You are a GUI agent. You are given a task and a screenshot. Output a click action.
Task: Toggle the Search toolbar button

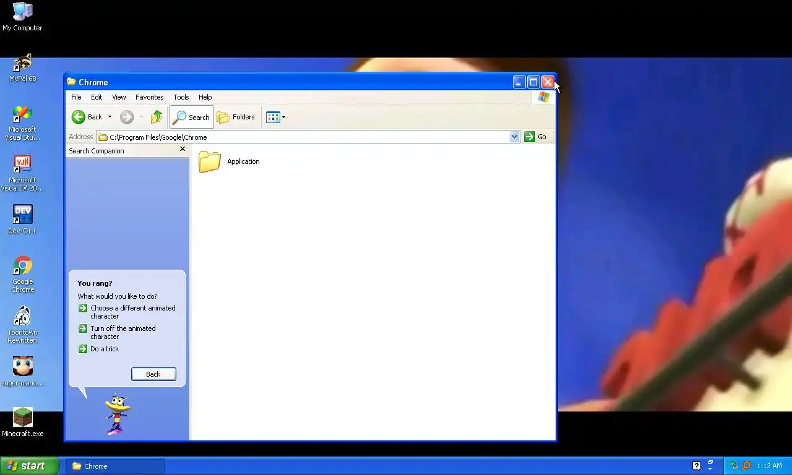coord(191,117)
